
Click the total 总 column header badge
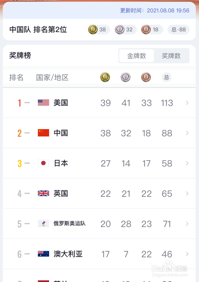click(x=166, y=77)
